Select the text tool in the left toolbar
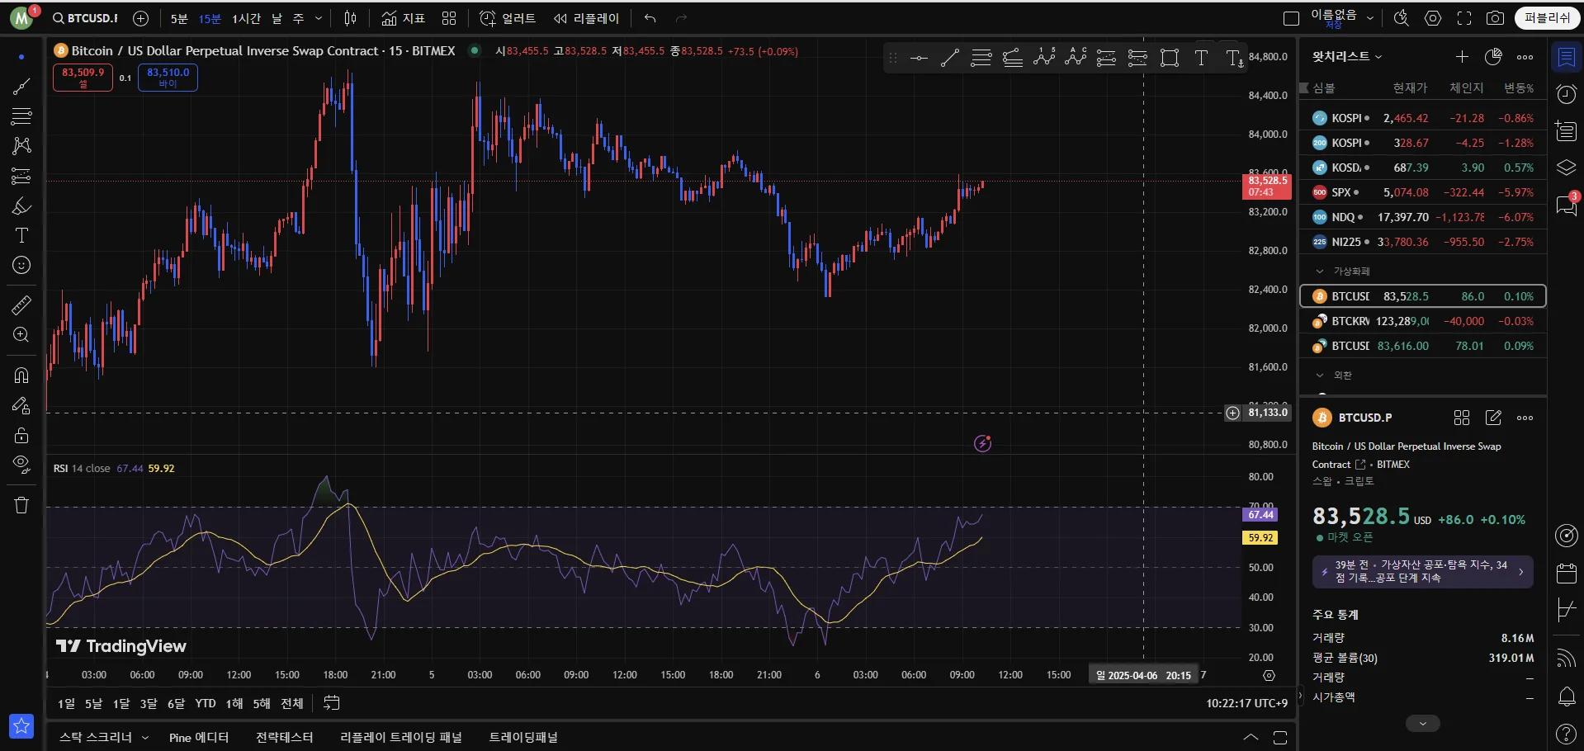 tap(21, 235)
